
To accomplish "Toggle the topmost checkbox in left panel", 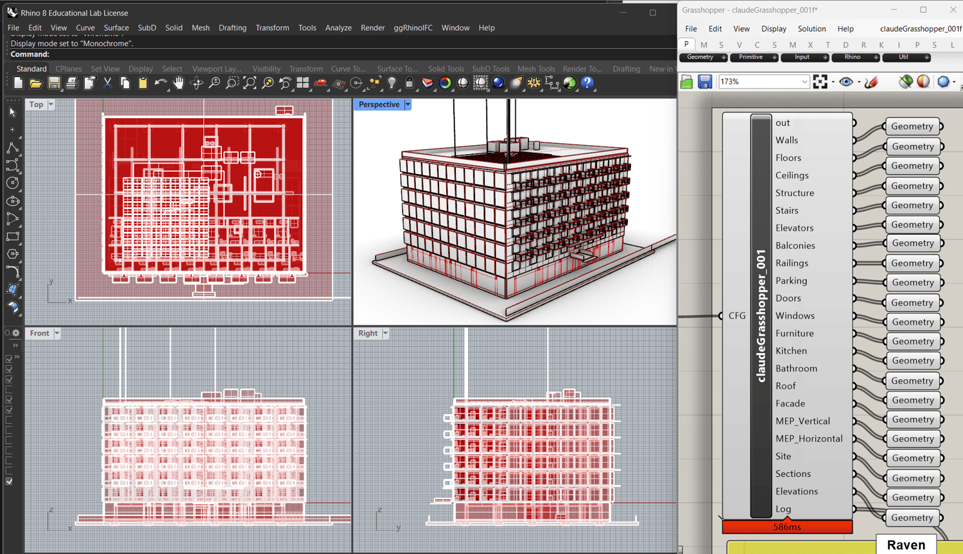I will tap(9, 359).
